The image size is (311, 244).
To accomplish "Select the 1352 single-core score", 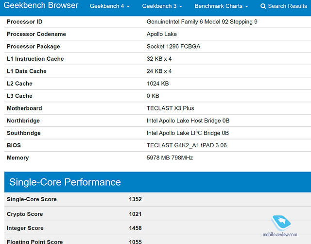I will pos(135,199).
